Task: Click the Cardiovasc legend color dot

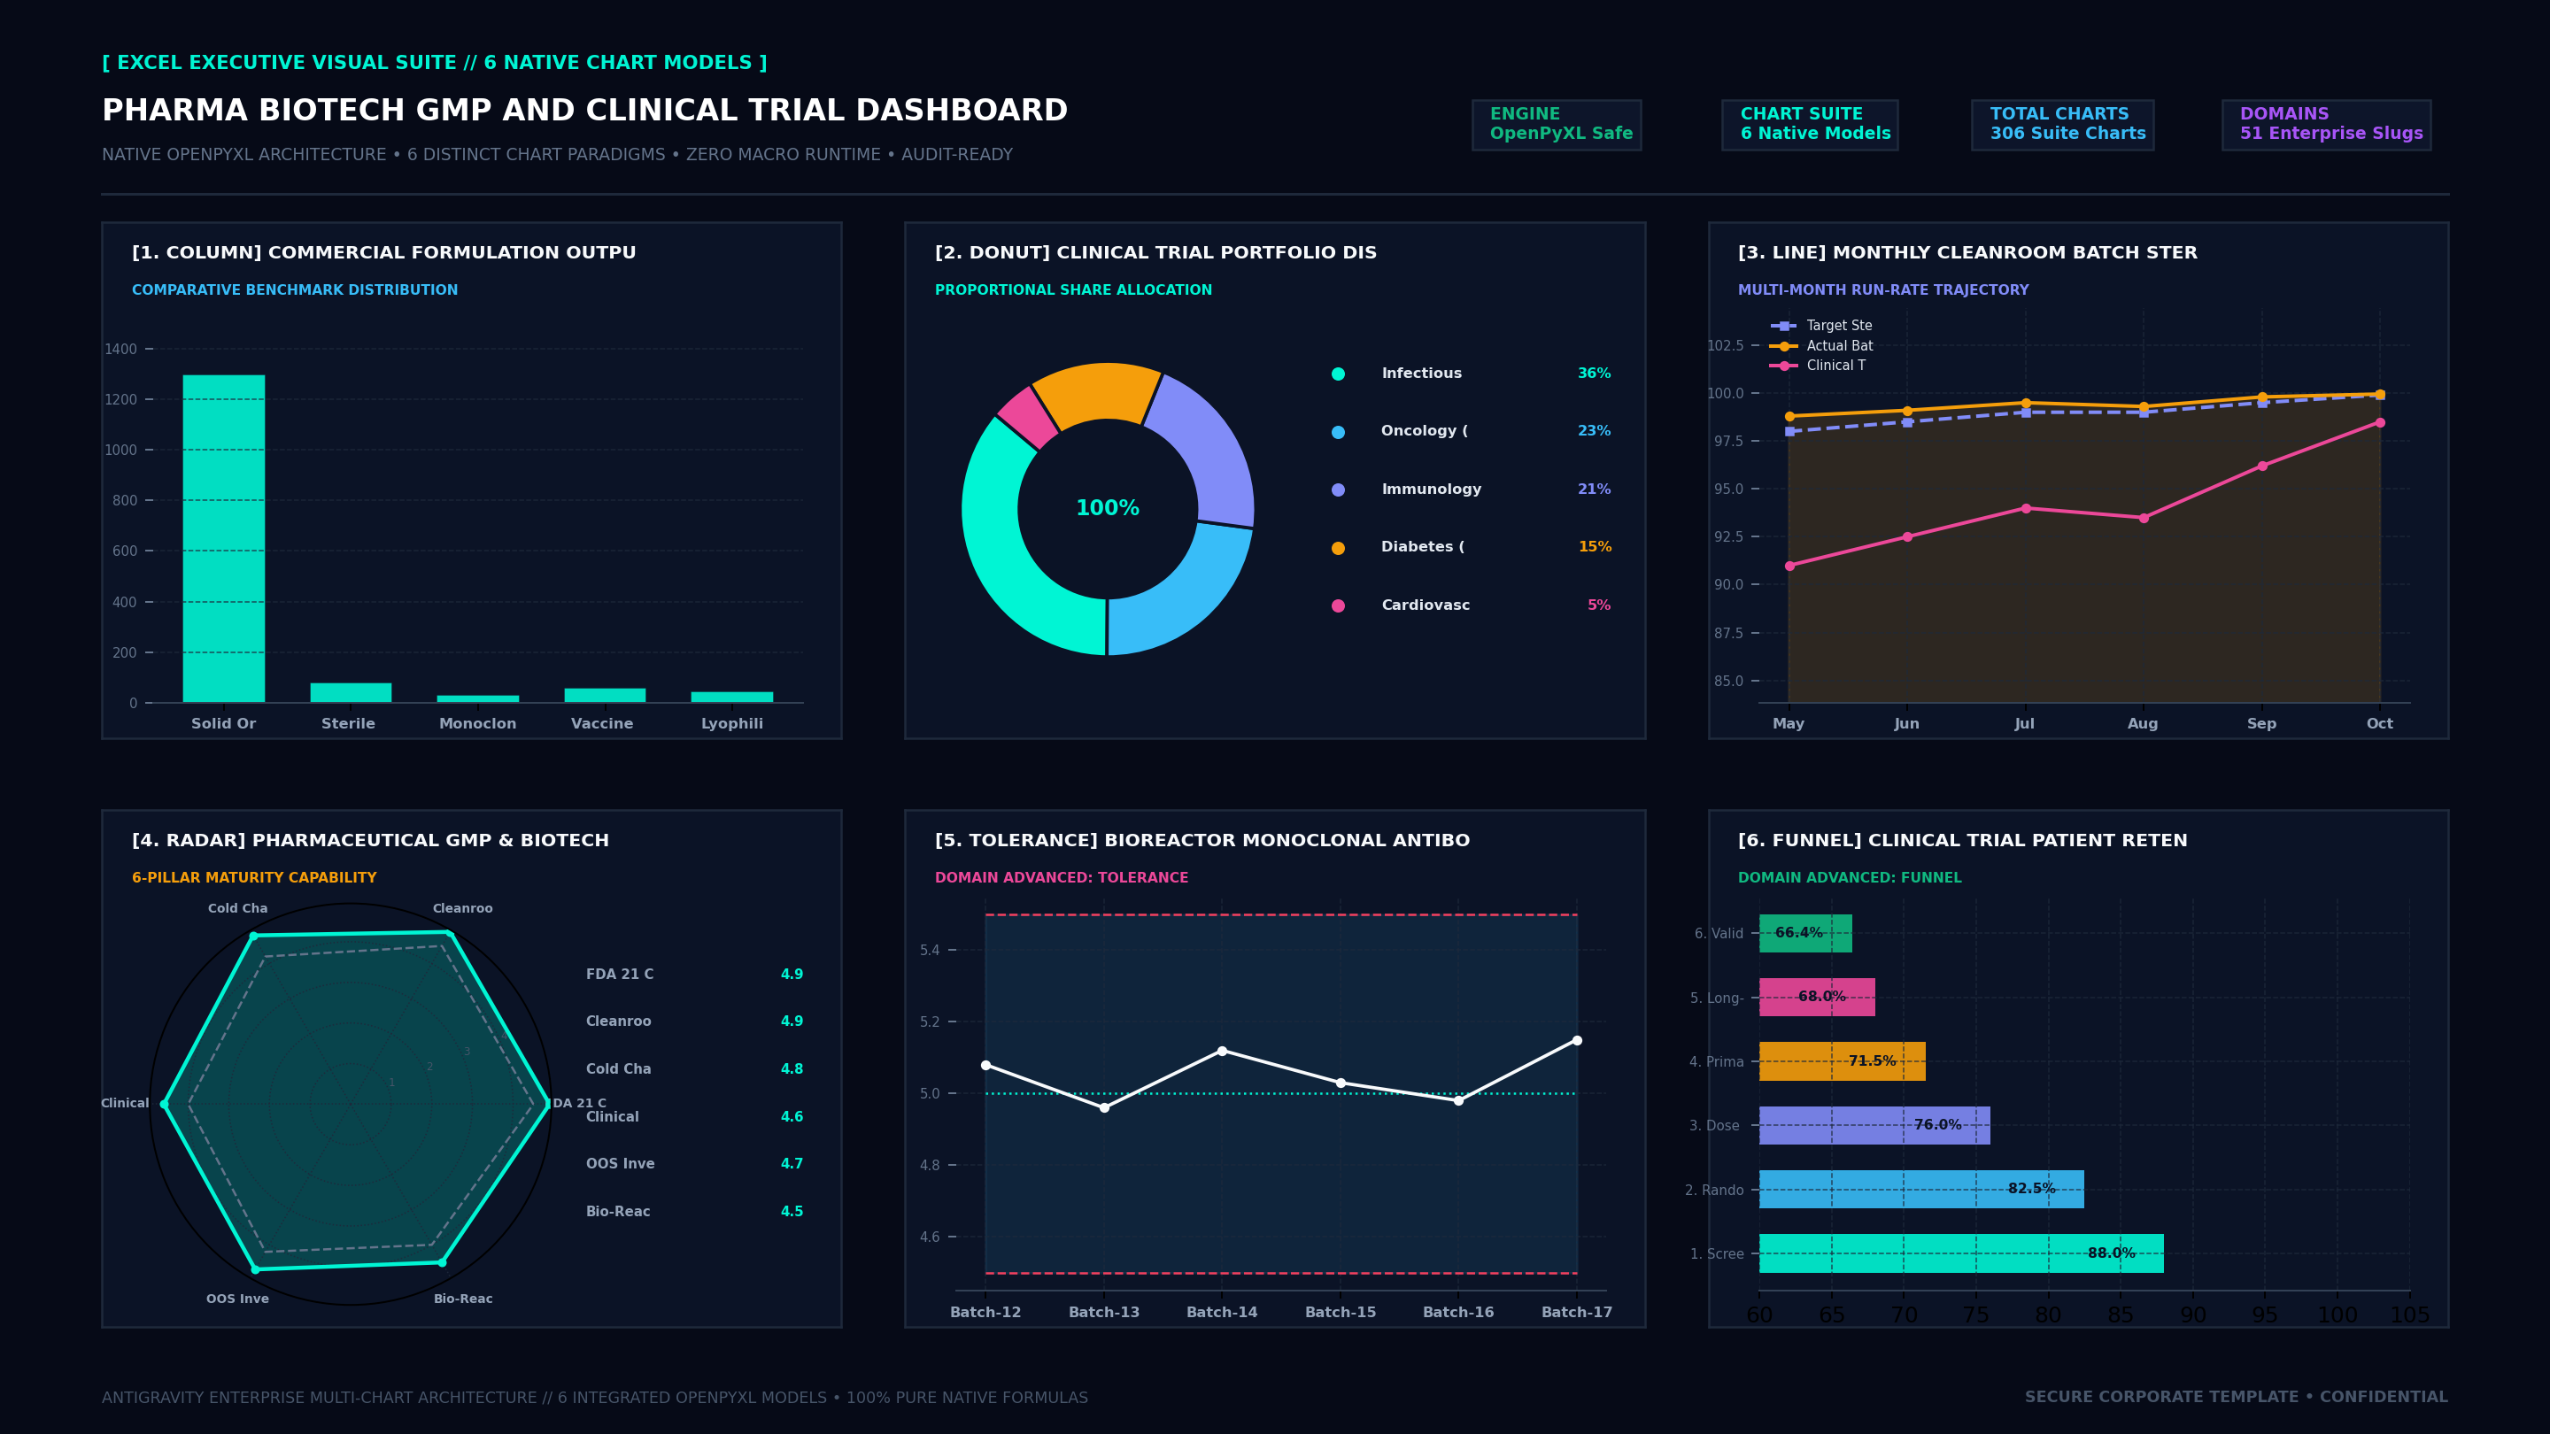Action: pos(1339,605)
